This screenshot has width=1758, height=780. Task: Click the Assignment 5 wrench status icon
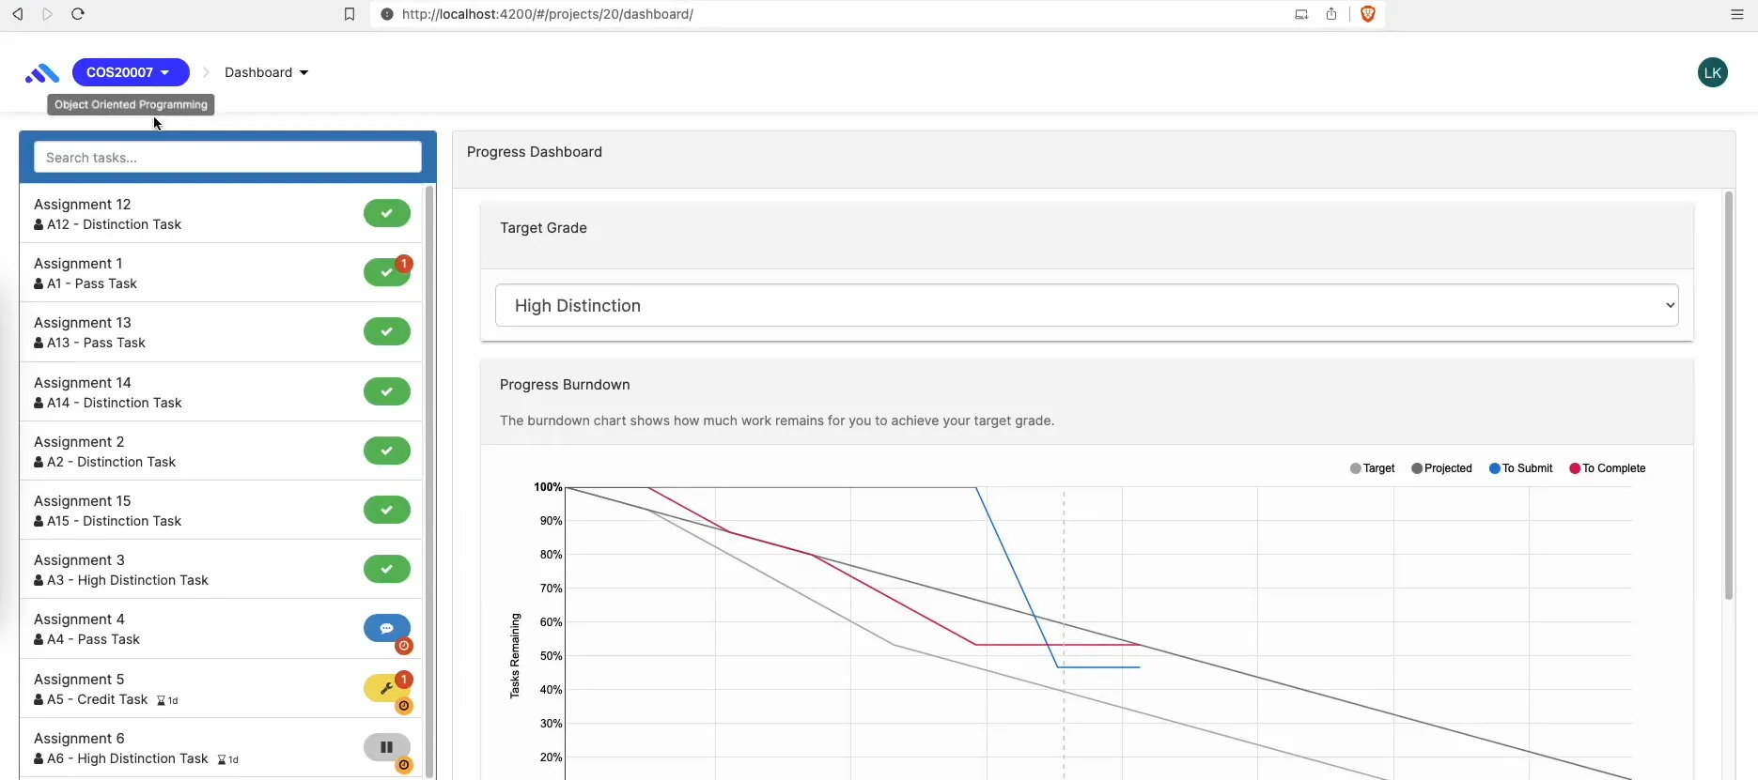(x=386, y=689)
